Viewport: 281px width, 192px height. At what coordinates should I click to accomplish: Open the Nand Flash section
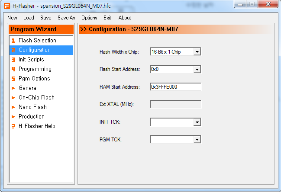41,107
